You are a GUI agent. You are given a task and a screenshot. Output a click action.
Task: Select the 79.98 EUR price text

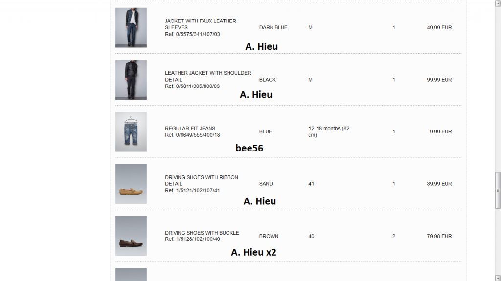point(439,237)
